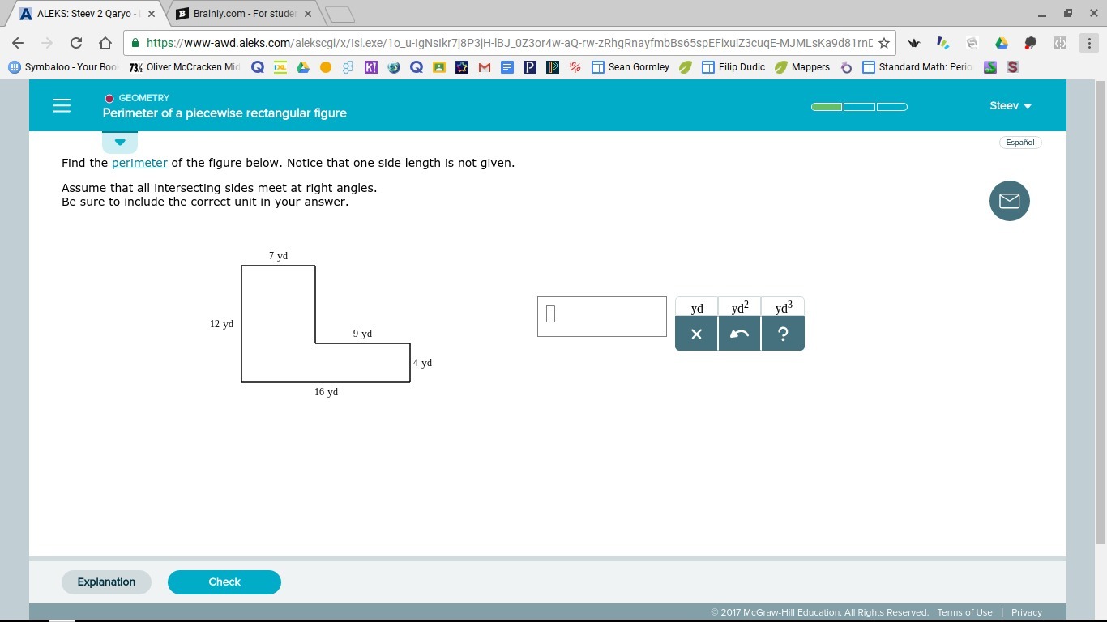
Task: Click the page vertical scrollbar
Action: pos(1100,312)
